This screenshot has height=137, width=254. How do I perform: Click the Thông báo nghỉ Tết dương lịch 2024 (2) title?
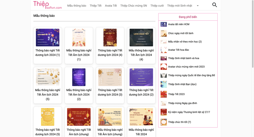pyautogui.click(x=141, y=92)
